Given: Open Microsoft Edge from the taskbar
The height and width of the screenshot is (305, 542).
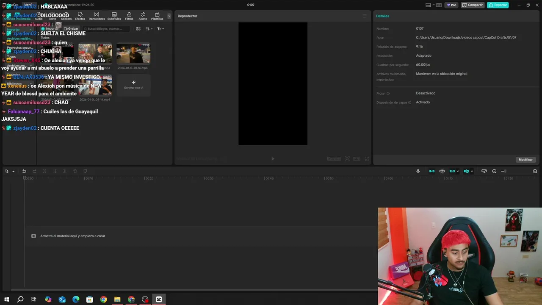Looking at the screenshot, I should pyautogui.click(x=76, y=299).
